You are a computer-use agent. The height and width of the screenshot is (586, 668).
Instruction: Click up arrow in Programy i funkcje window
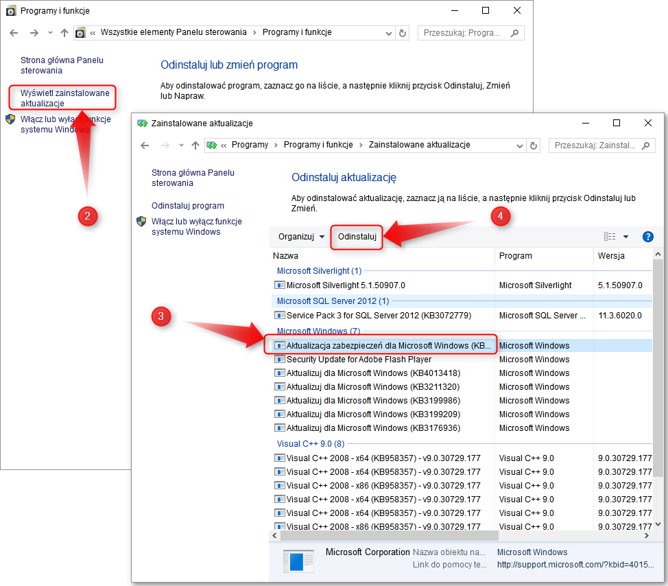coord(64,33)
